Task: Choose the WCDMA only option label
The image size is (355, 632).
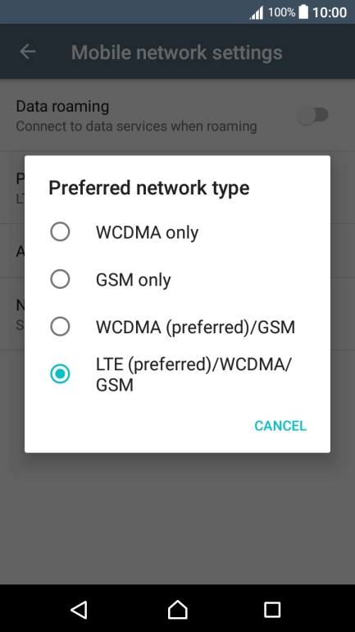Action: pyautogui.click(x=147, y=232)
